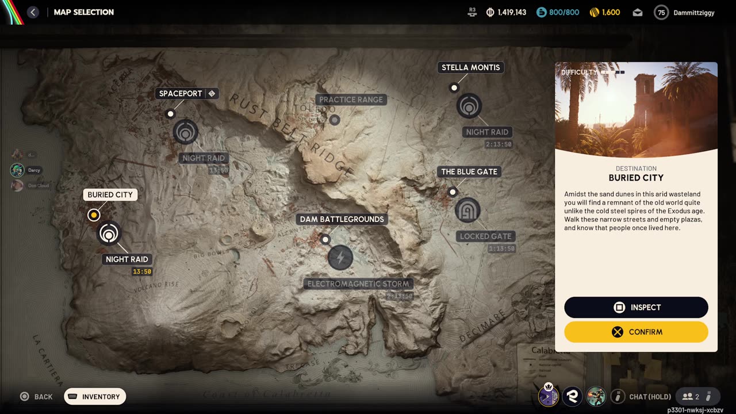Click Darcy's party avatar
This screenshot has width=736, height=414.
17,170
